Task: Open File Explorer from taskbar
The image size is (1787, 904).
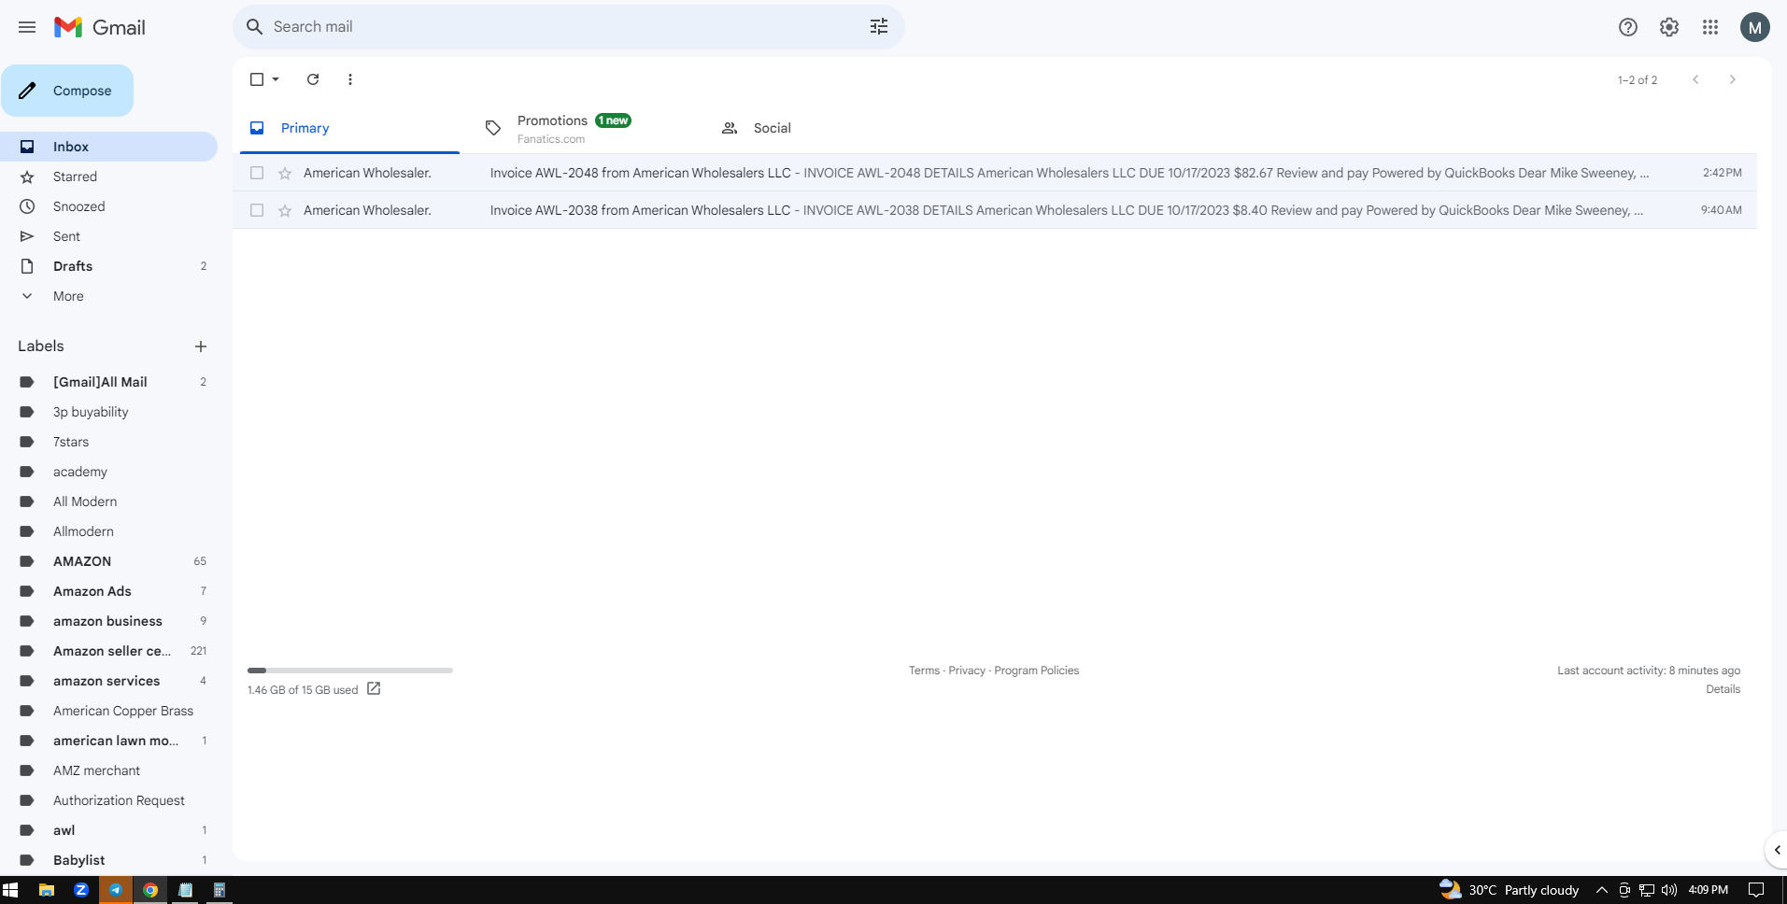Action: click(x=46, y=890)
